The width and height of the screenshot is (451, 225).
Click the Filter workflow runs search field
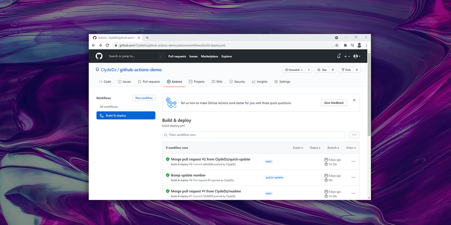click(x=254, y=134)
